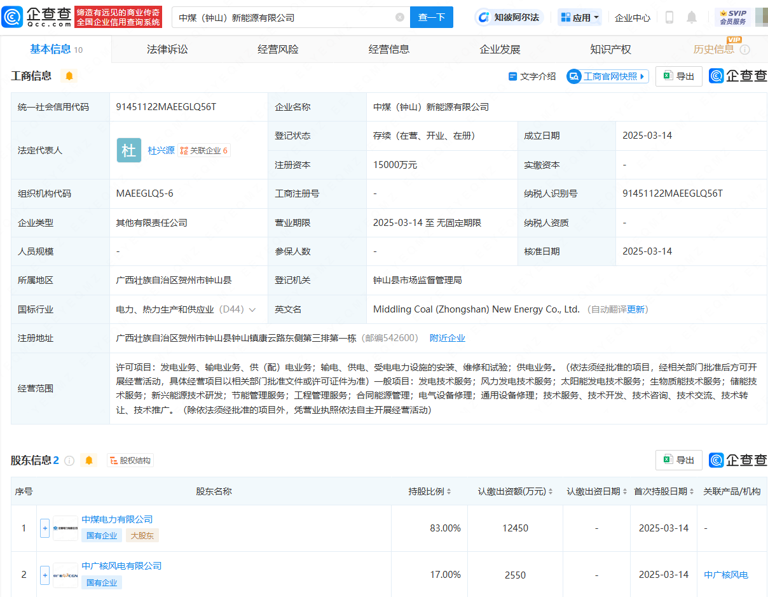
Task: Click 更新 beside auto-translated English name
Action: coord(636,310)
